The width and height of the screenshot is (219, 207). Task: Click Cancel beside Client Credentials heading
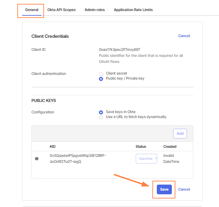click(x=184, y=36)
